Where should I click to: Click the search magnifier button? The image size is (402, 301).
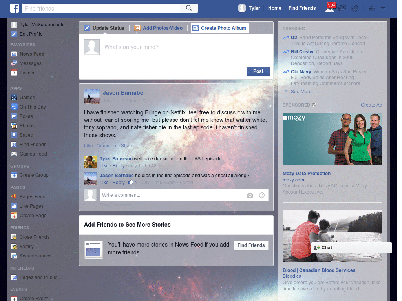189,8
